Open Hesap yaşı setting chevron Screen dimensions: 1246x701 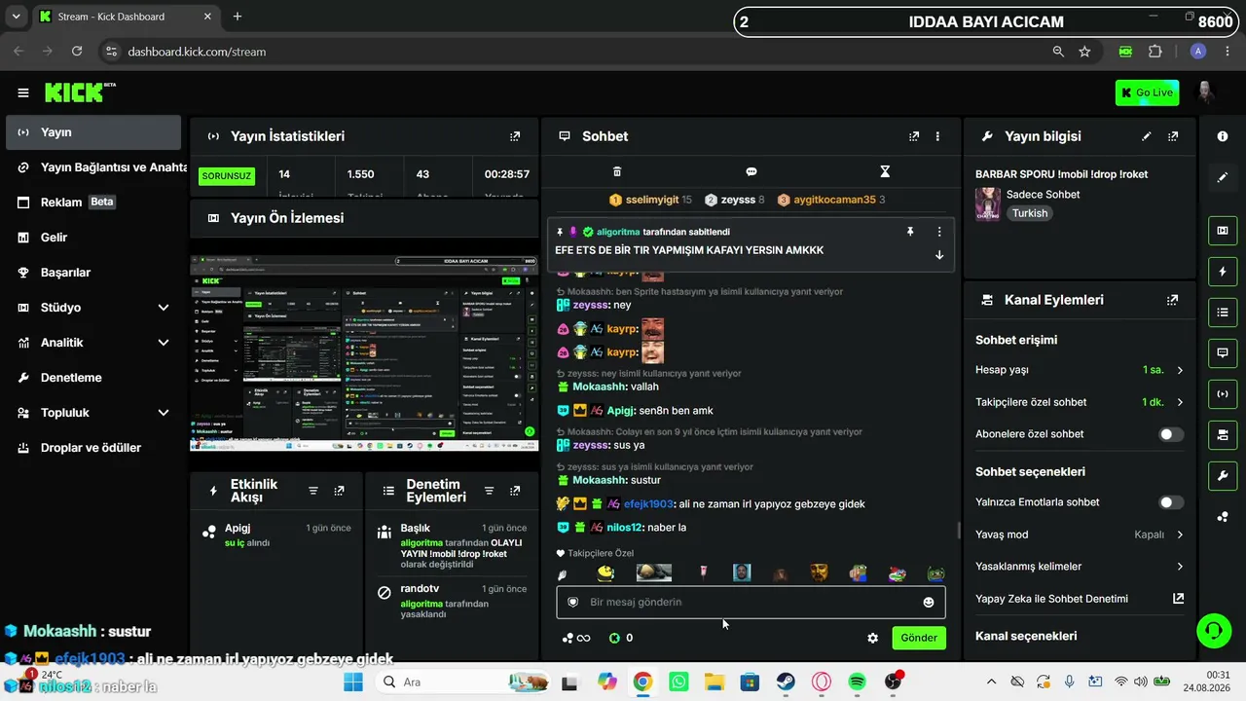coord(1180,370)
